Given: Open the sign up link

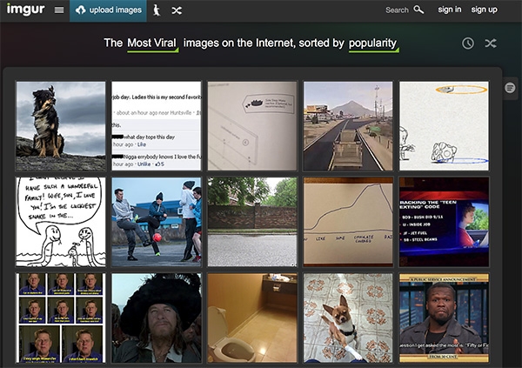Looking at the screenshot, I should 484,10.
